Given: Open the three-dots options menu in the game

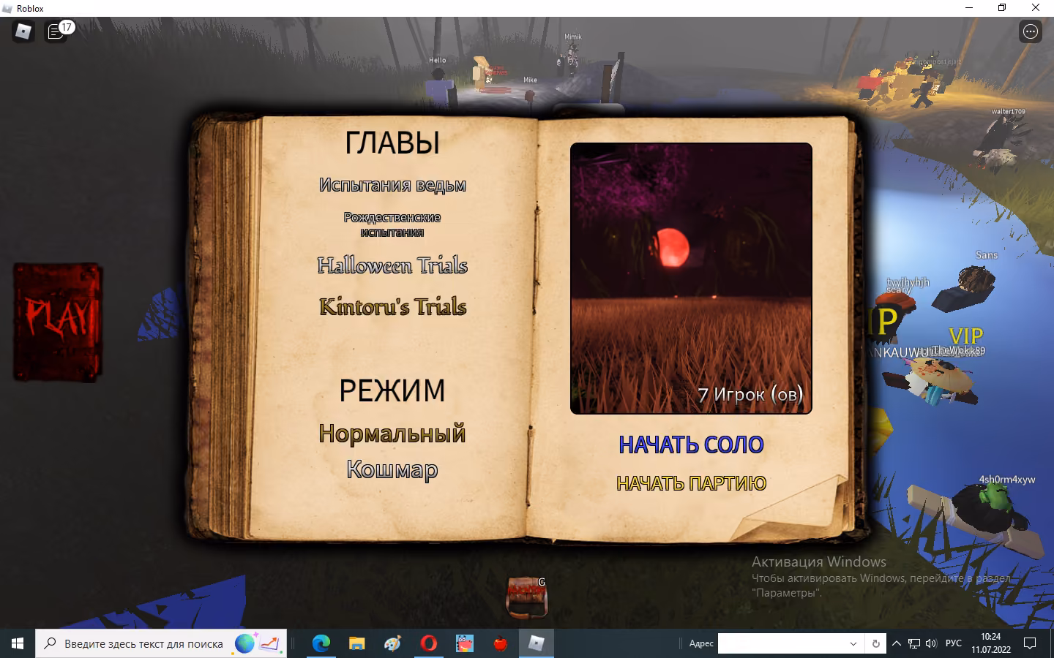Looking at the screenshot, I should [1031, 31].
